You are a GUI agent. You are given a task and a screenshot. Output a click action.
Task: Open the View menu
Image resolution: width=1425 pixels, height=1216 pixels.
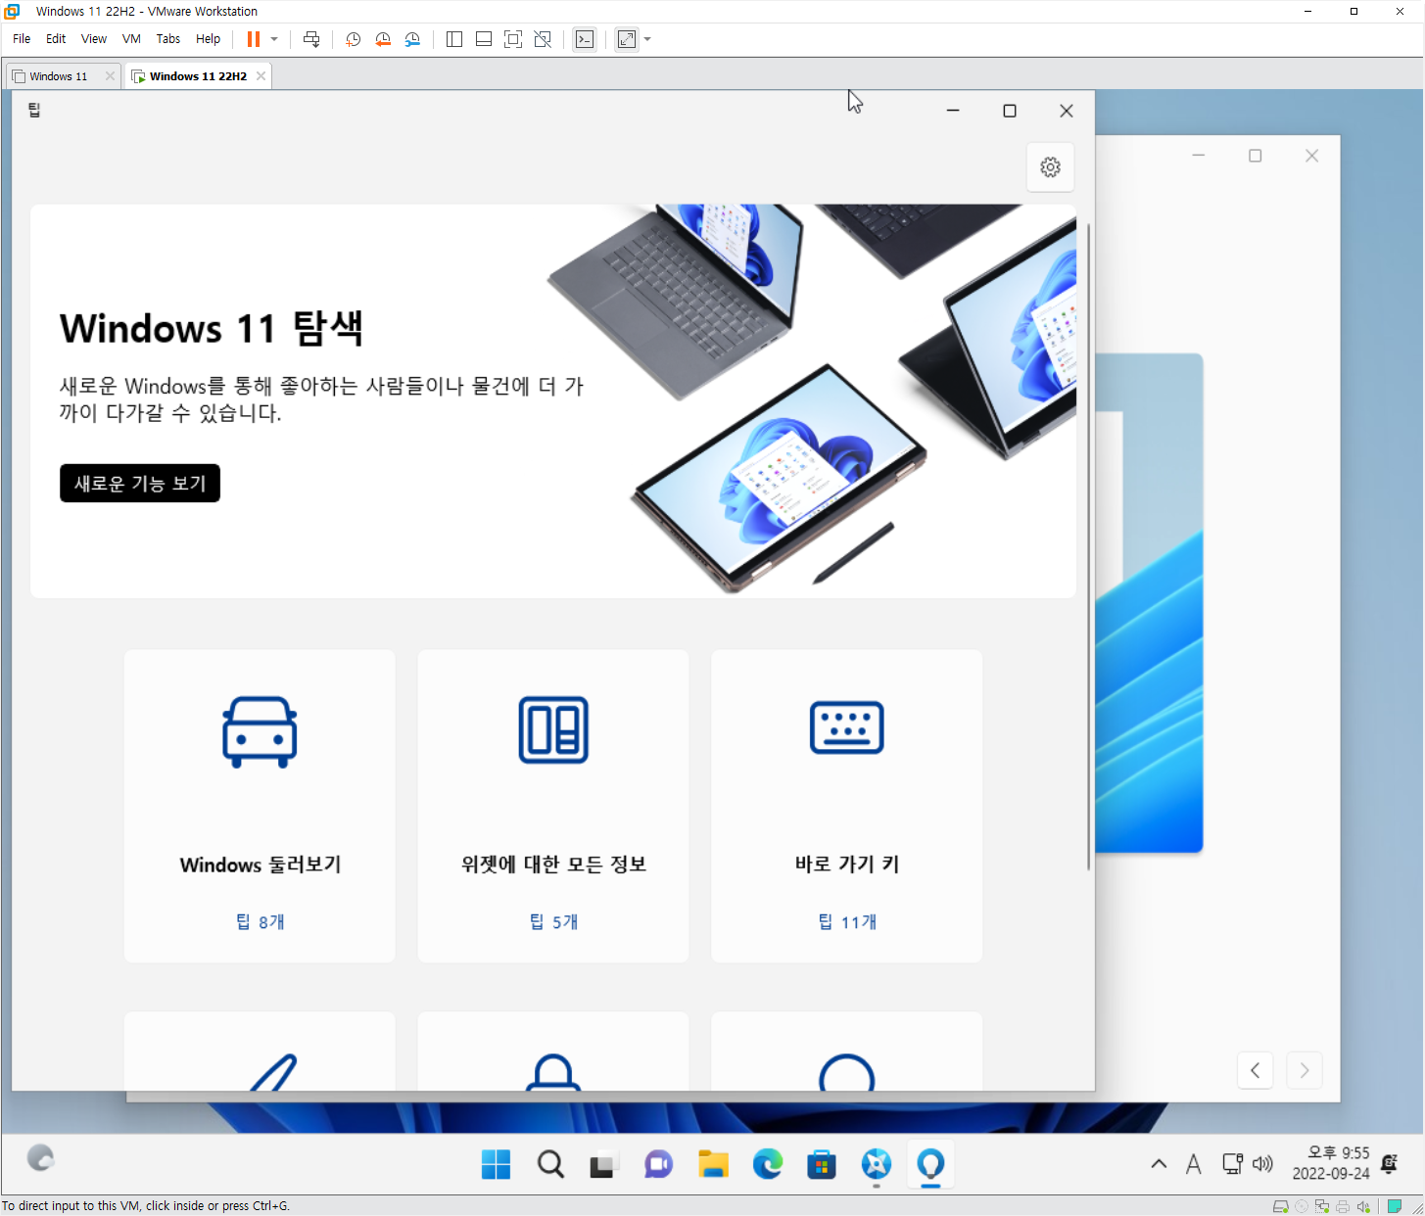coord(94,39)
